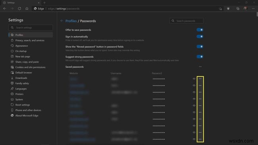
Task: Toggle Offer to save passwords switch
Action: (200, 30)
